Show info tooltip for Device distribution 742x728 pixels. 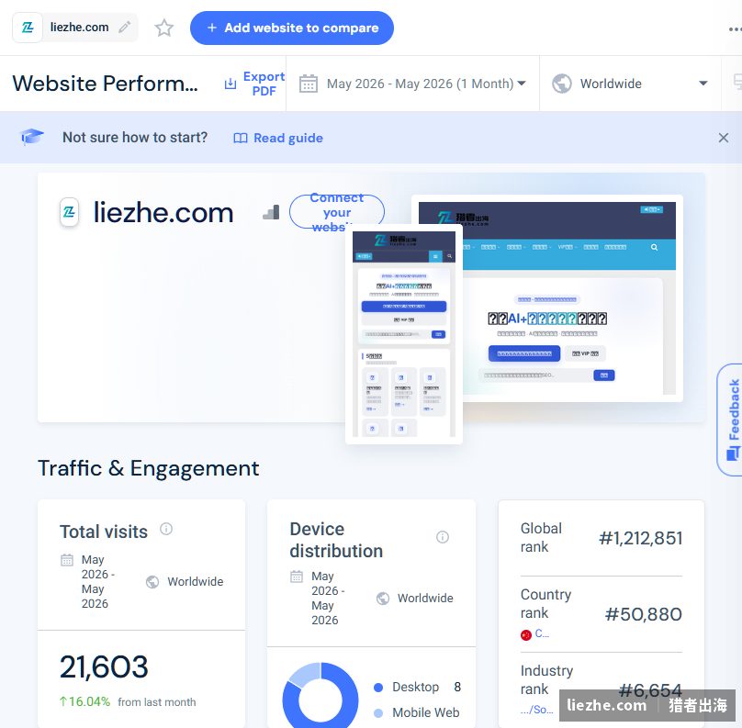443,537
